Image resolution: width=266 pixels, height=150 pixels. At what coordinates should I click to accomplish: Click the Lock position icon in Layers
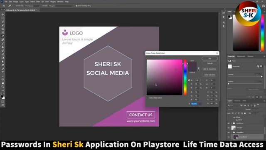(239, 113)
